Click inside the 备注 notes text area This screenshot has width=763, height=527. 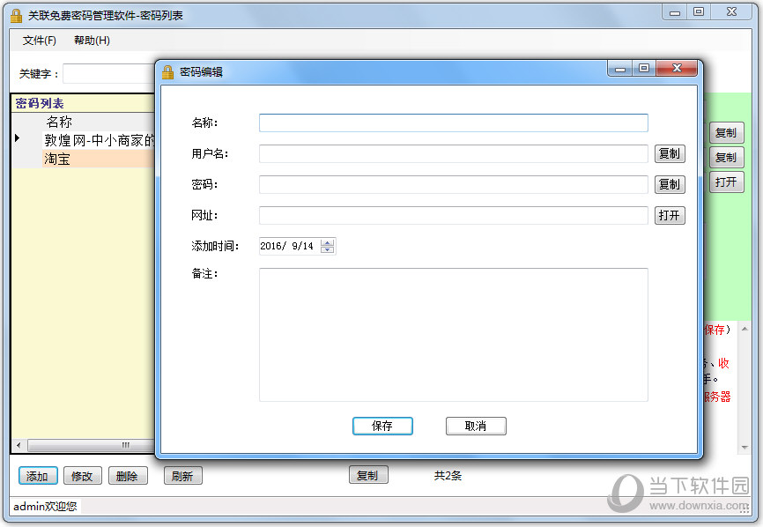click(x=453, y=335)
